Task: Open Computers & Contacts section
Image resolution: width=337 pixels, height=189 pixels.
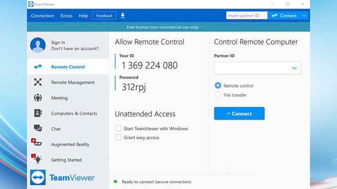Action: (68, 113)
